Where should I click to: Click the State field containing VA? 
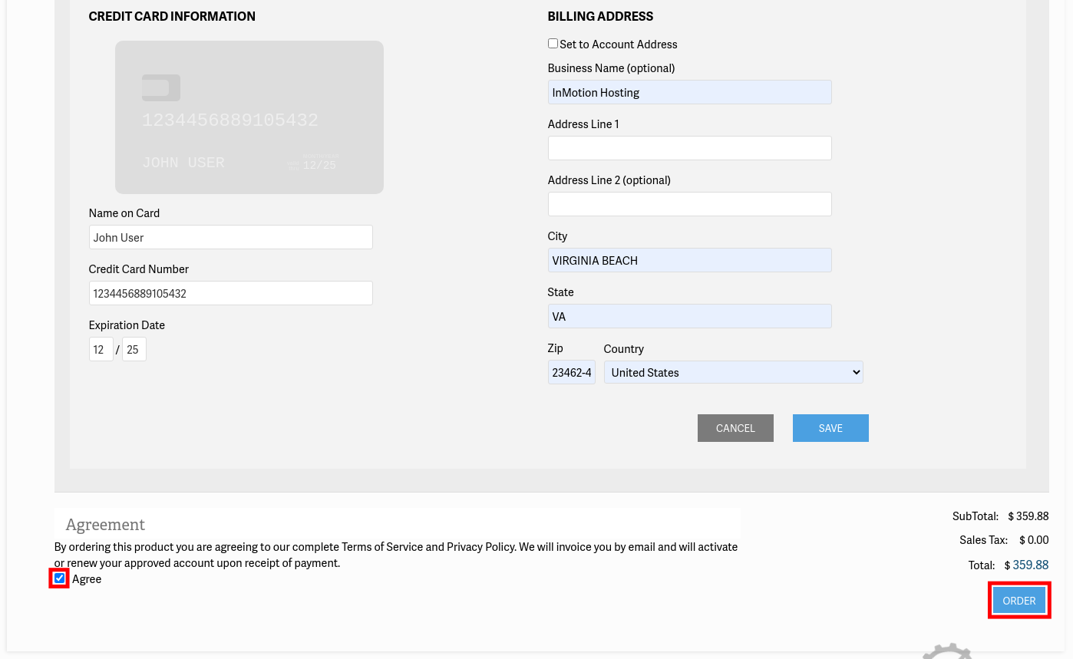(689, 317)
